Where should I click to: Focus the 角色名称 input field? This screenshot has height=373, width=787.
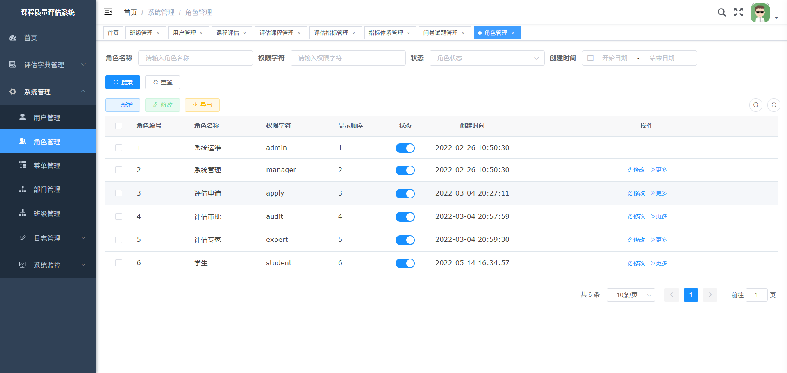[196, 58]
